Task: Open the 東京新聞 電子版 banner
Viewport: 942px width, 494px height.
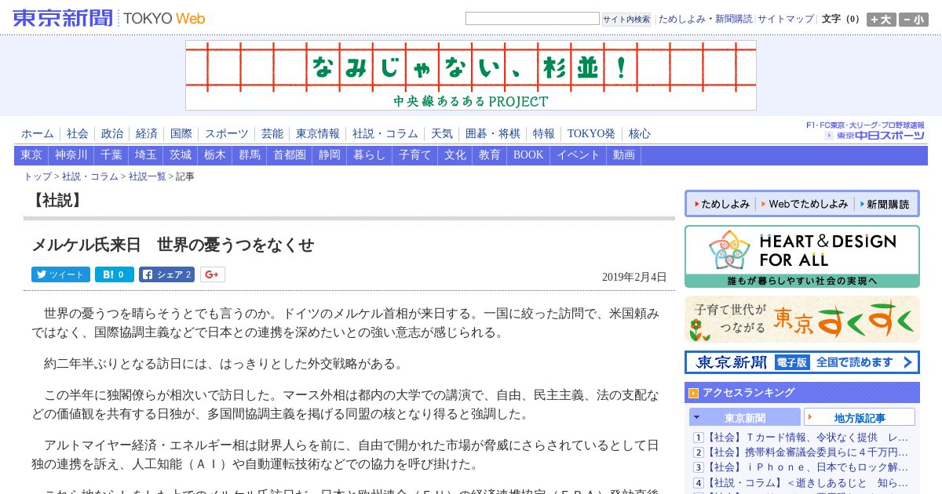Action: pos(802,362)
